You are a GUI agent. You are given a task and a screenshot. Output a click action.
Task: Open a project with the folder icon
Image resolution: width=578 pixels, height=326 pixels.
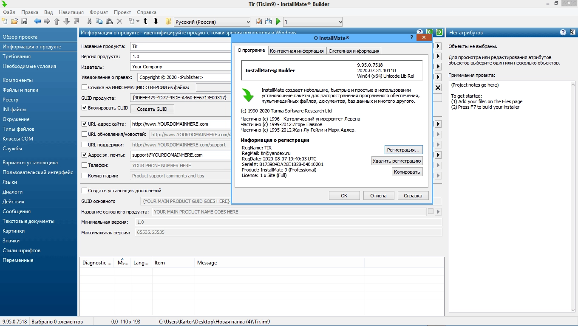click(14, 21)
